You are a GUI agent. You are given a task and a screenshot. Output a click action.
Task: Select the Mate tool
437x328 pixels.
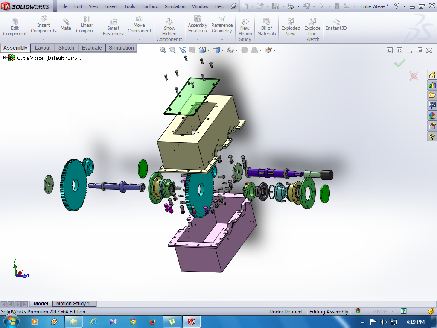(x=66, y=24)
